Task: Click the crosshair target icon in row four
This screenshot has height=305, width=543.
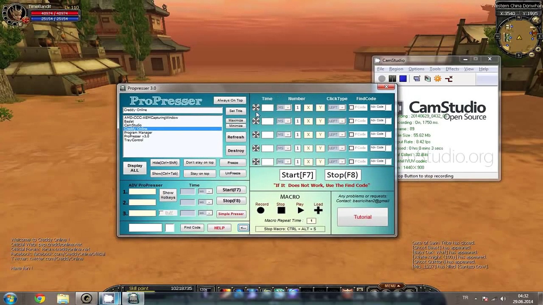Action: coord(256,148)
